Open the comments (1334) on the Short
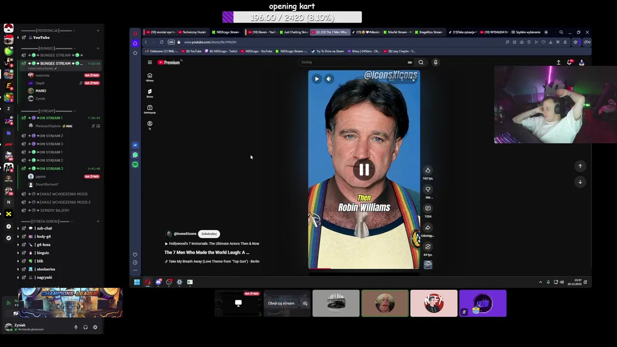 click(x=428, y=208)
